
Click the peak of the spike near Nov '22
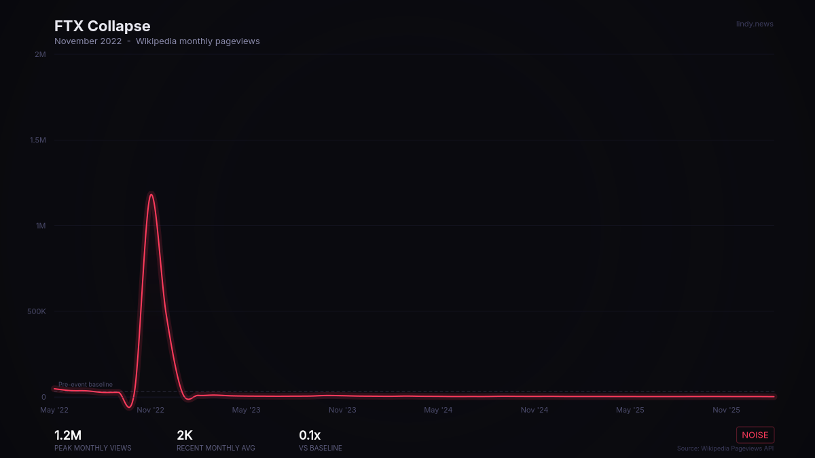(151, 195)
